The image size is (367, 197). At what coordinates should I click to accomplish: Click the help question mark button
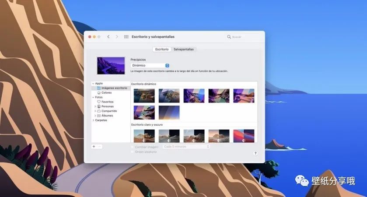(255, 153)
